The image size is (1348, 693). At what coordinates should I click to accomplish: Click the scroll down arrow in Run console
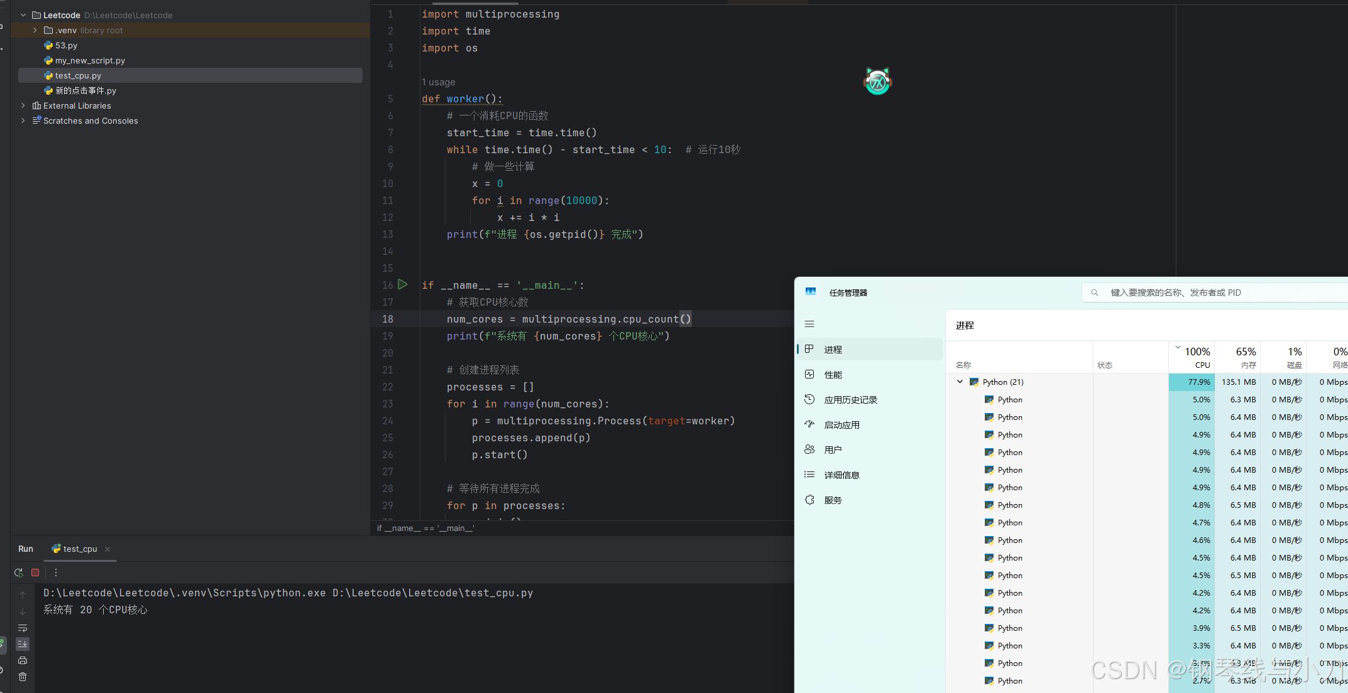[x=23, y=611]
